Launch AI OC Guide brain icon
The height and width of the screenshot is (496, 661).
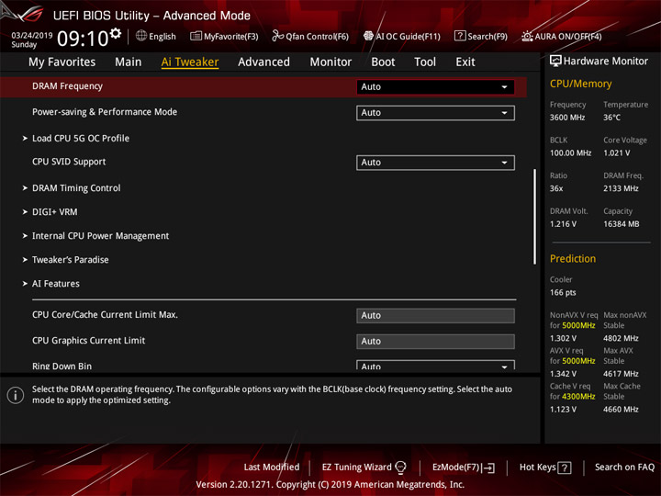click(x=368, y=36)
